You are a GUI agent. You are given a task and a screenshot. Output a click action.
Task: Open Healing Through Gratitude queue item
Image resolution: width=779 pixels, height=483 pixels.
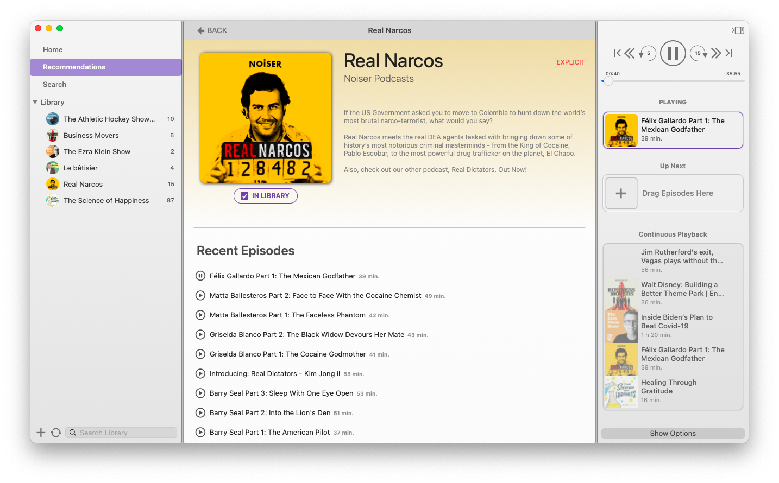click(x=673, y=391)
